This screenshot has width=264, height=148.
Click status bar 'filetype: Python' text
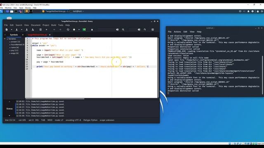click(90, 120)
